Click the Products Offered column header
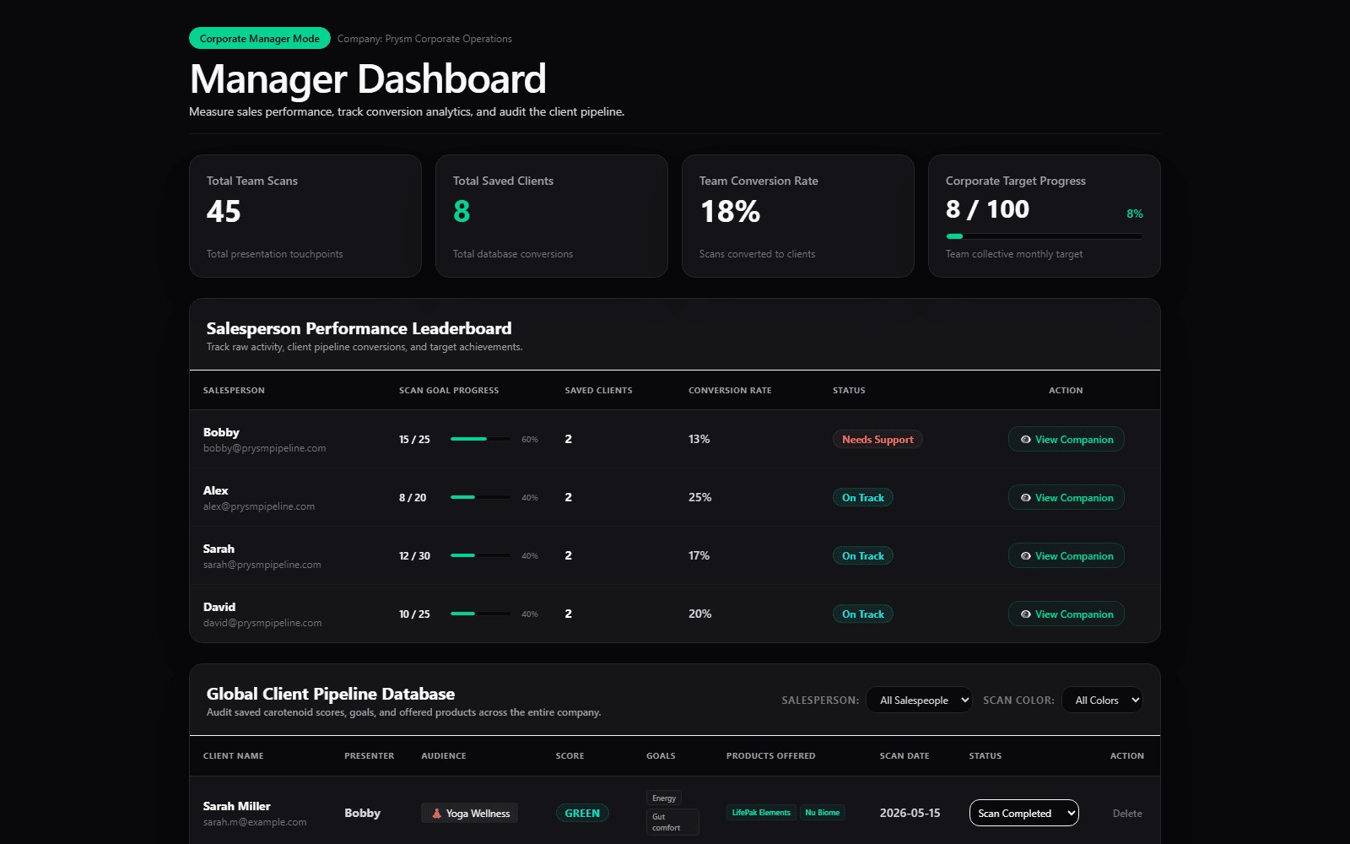Screen dimensions: 1350x844 click(x=771, y=756)
